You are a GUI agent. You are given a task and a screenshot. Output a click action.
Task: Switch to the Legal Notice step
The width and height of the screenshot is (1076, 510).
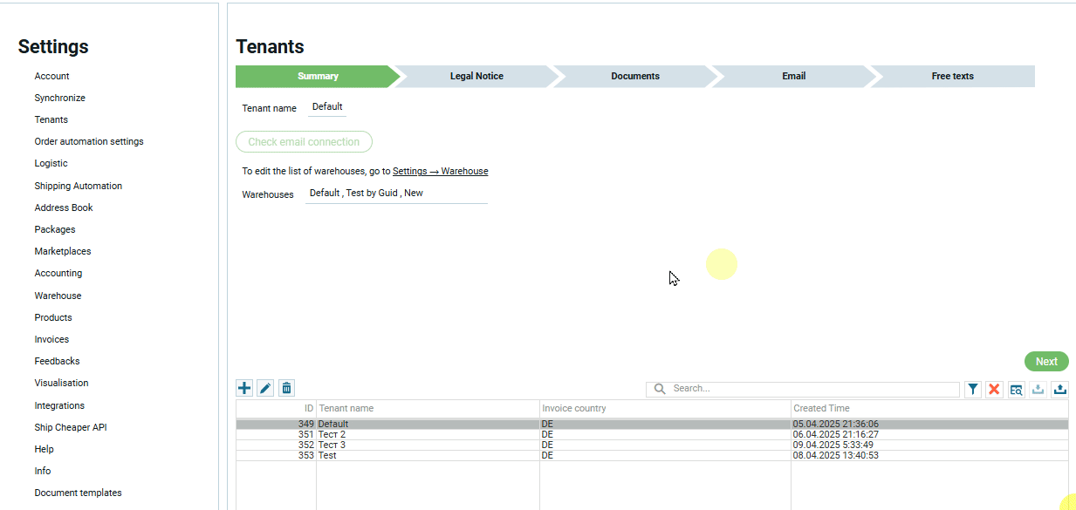pyautogui.click(x=476, y=77)
